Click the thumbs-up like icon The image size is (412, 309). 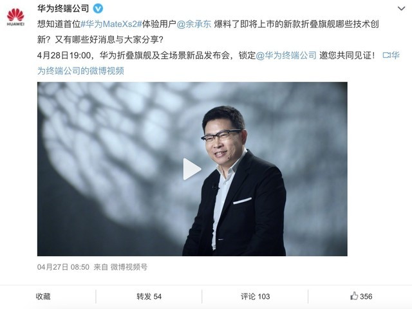tap(354, 296)
